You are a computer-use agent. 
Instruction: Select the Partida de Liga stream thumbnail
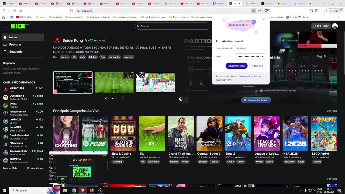[73, 82]
